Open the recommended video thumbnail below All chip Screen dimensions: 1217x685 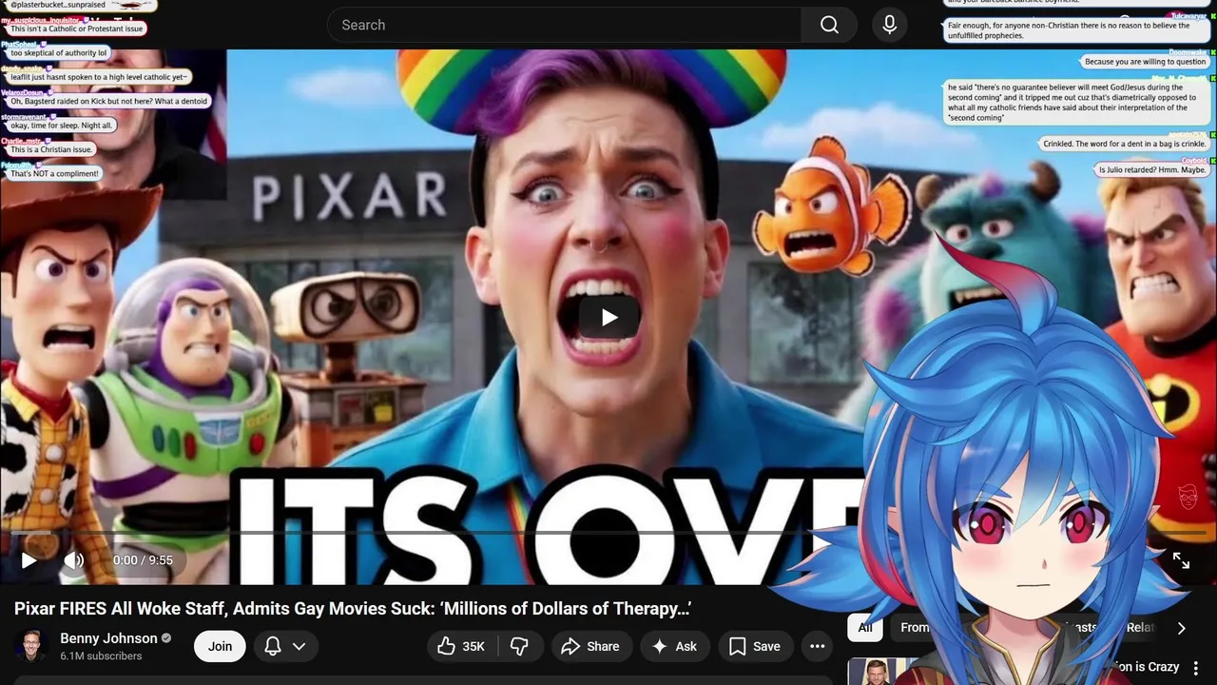point(880,672)
